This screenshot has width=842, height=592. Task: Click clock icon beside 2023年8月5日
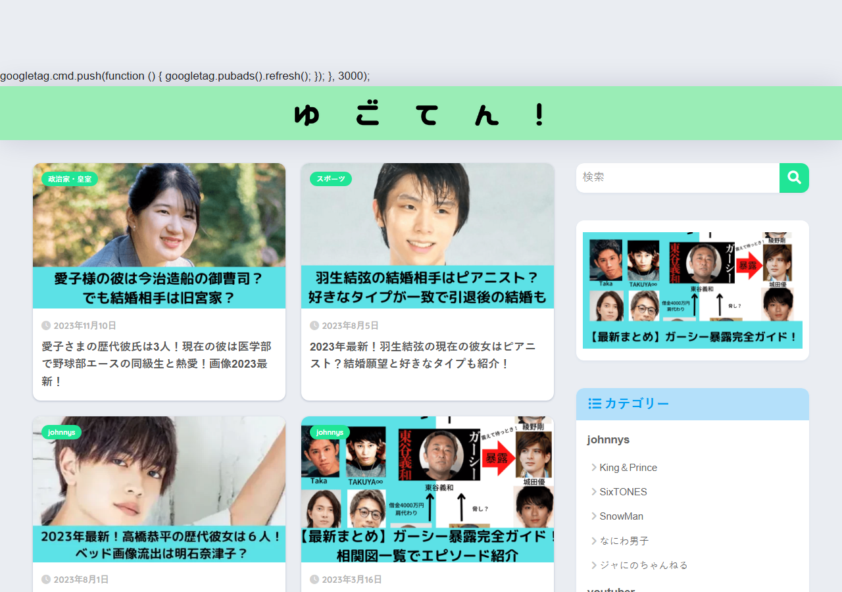[x=314, y=326]
